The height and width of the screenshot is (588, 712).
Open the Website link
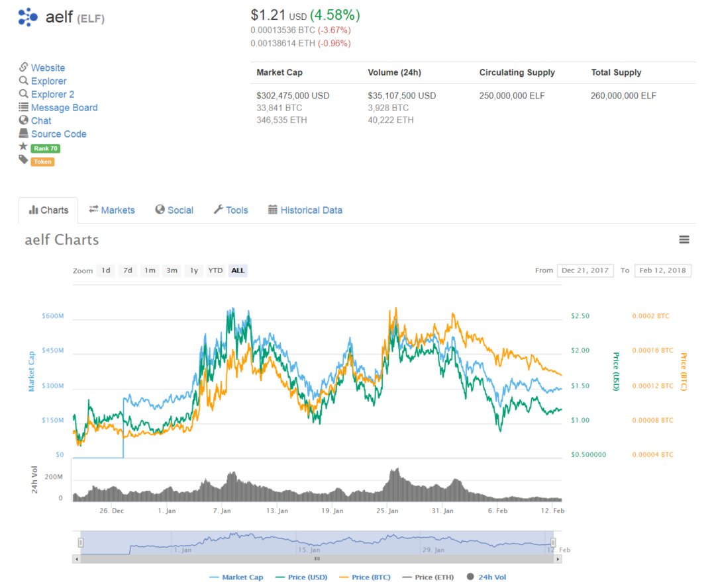click(x=48, y=67)
